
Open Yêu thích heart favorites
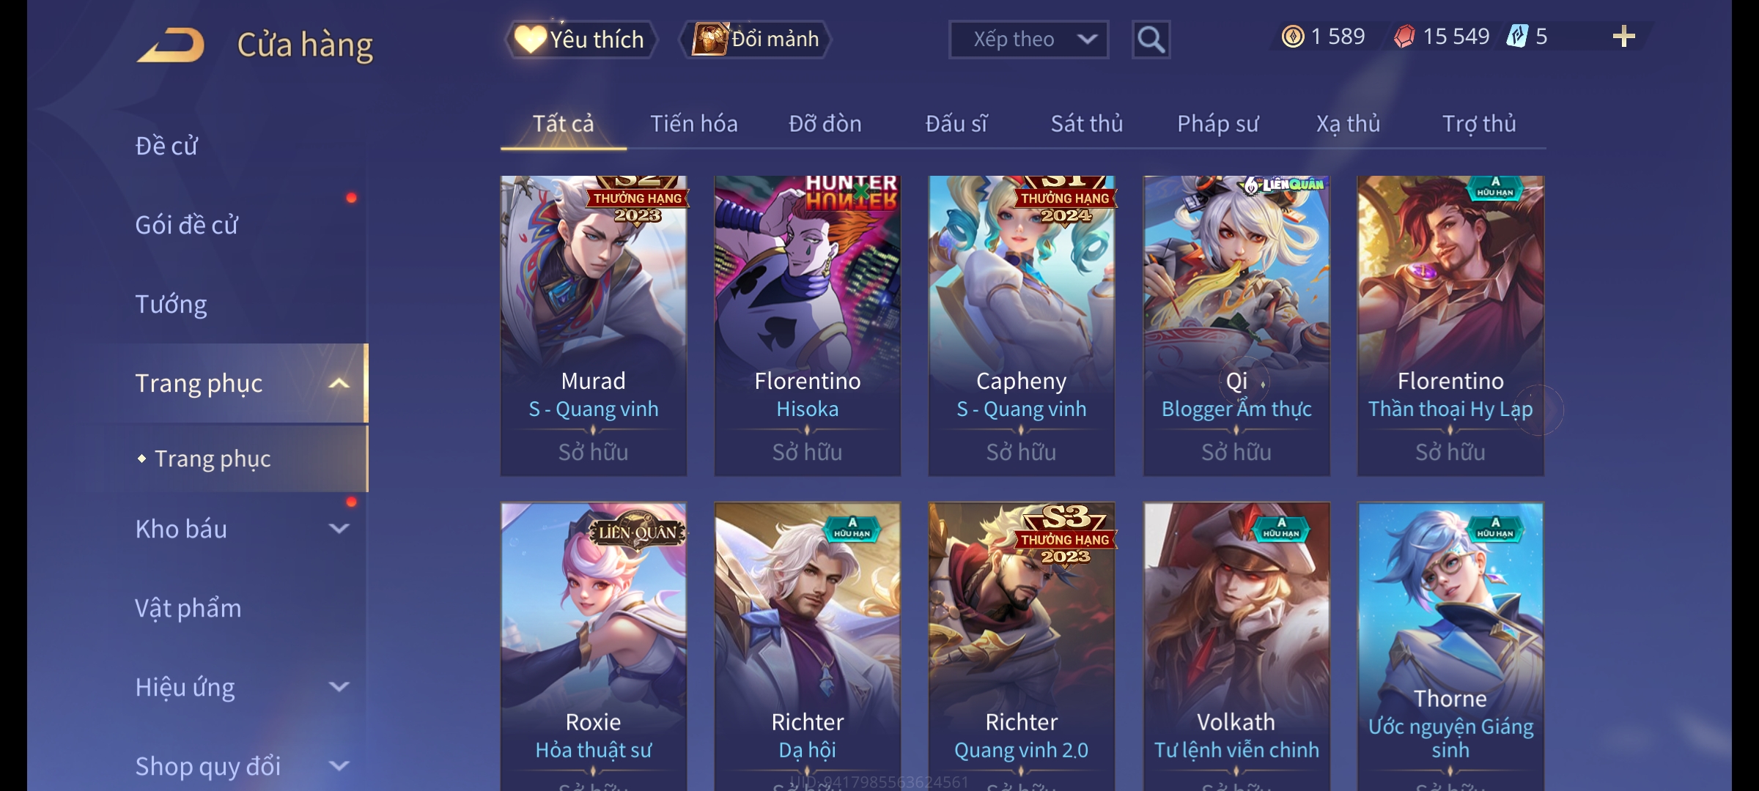pyautogui.click(x=580, y=40)
